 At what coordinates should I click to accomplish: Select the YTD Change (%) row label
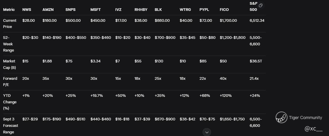pos(10,102)
